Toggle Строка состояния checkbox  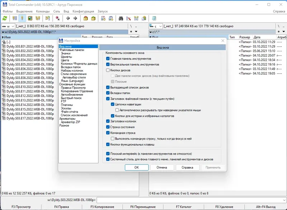pyautogui.click(x=108, y=127)
